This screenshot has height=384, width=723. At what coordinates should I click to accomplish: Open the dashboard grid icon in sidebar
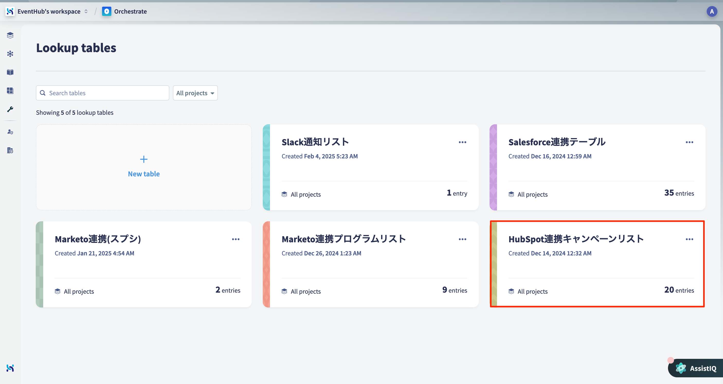[10, 91]
